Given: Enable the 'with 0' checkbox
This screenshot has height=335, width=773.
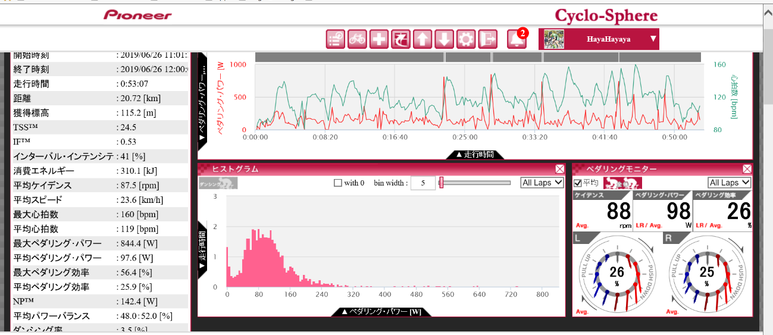Looking at the screenshot, I should [x=338, y=183].
